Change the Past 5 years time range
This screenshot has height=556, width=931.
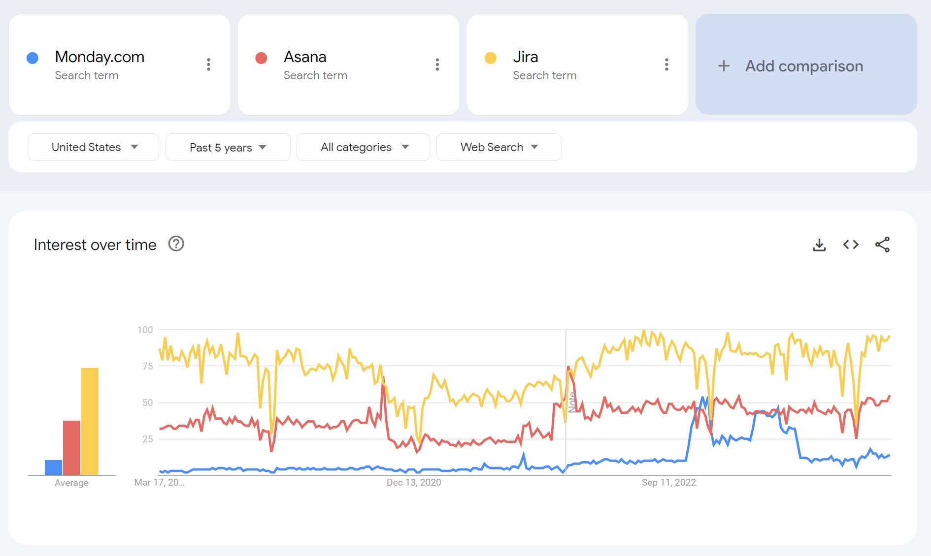click(228, 147)
